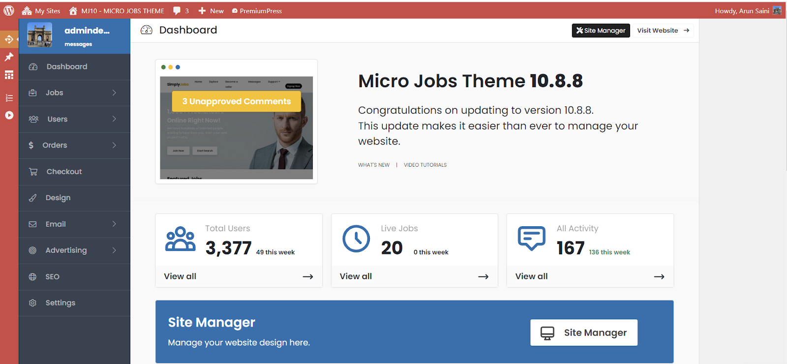Open the Howdy, Arun Saini account menu

point(748,11)
